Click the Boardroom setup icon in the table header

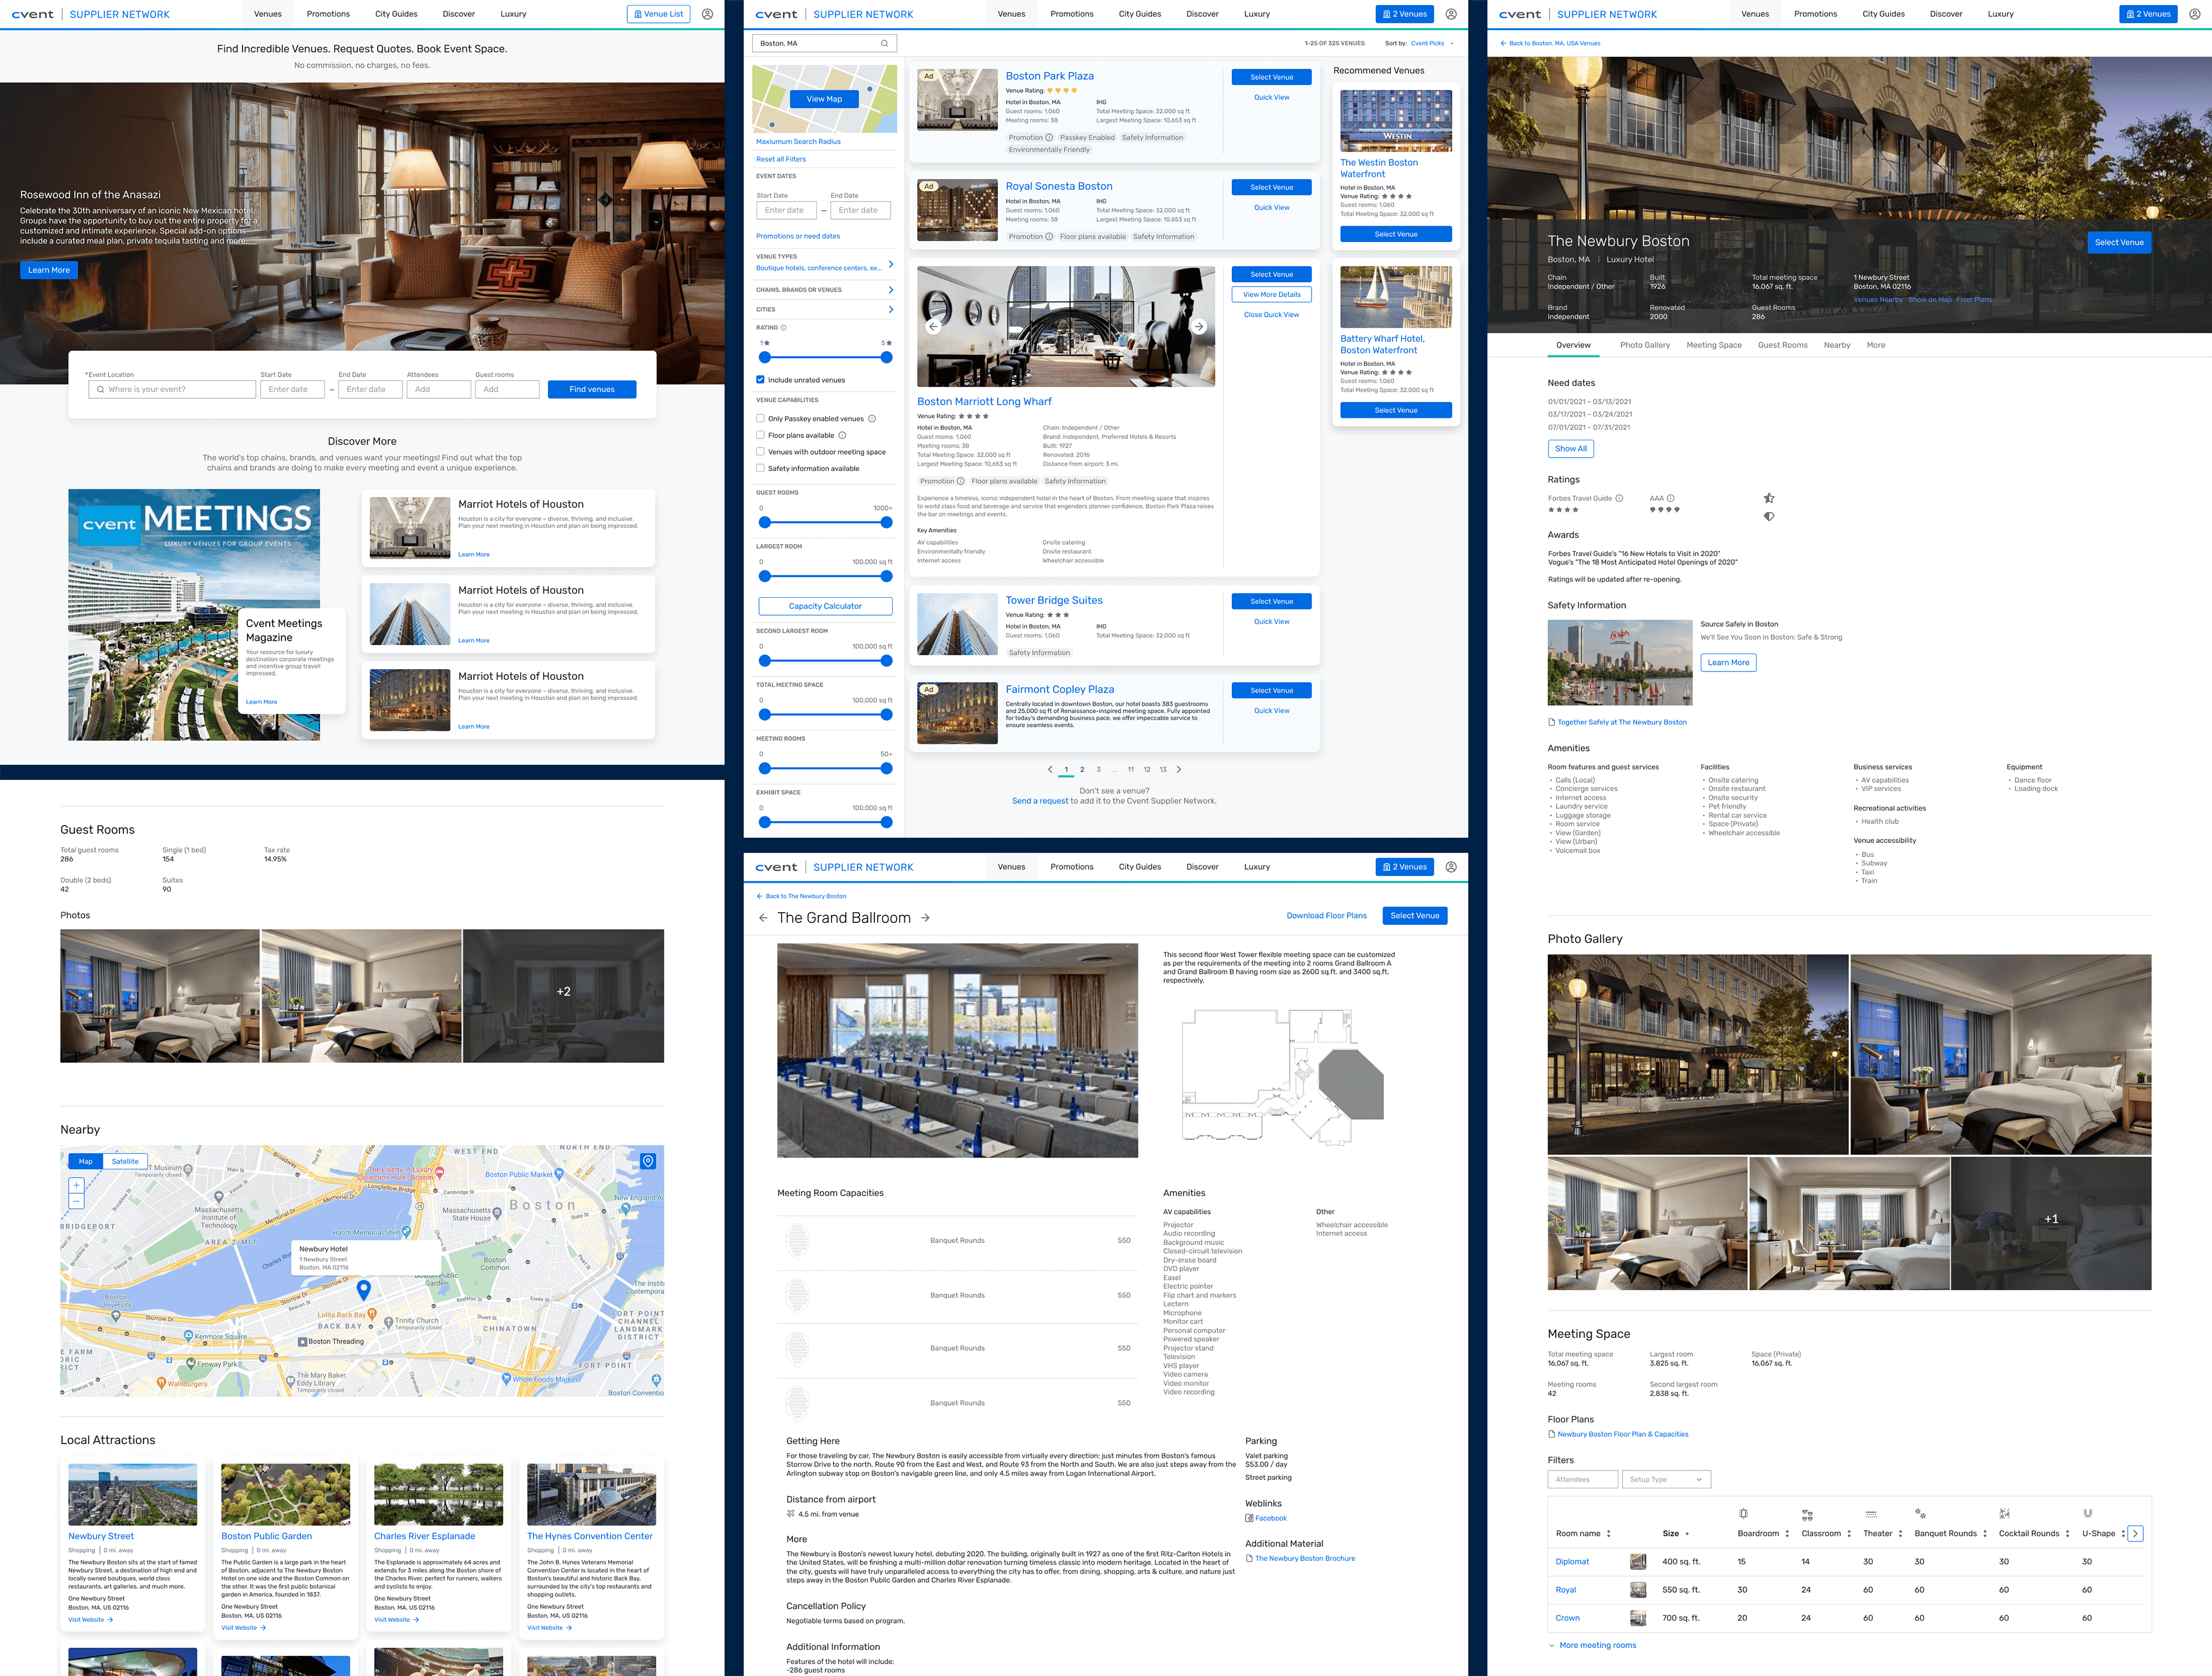point(1743,1513)
